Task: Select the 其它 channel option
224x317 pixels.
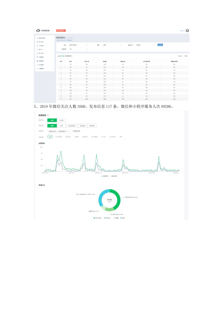Action: (121, 137)
